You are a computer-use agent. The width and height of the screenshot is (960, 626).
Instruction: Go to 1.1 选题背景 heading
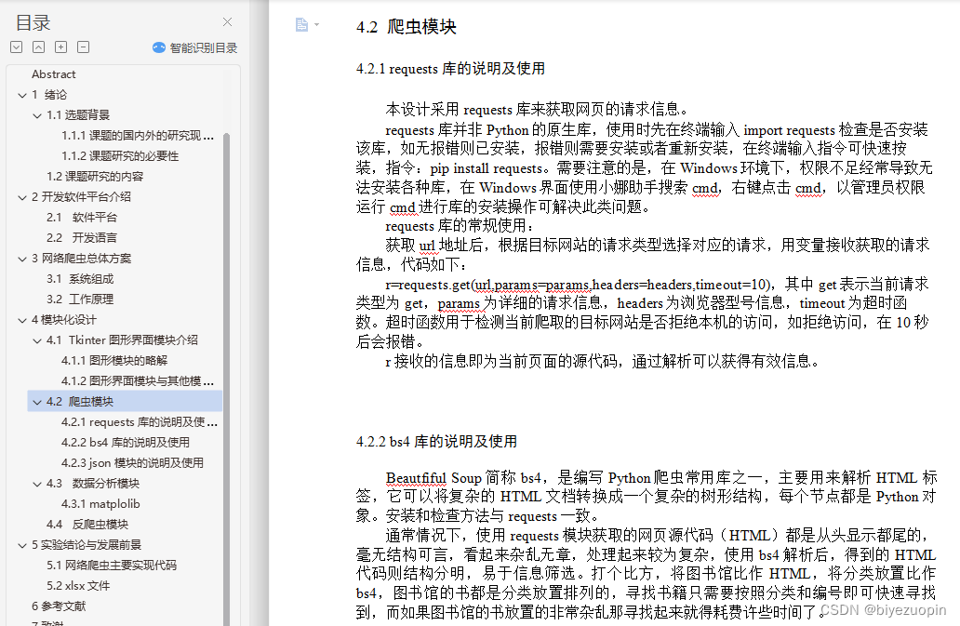(x=78, y=115)
